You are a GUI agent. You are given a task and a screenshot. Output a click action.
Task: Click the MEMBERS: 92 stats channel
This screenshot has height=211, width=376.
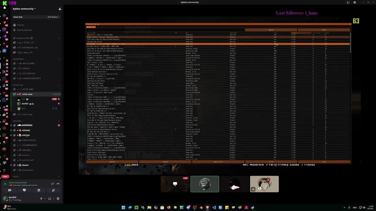(36, 47)
